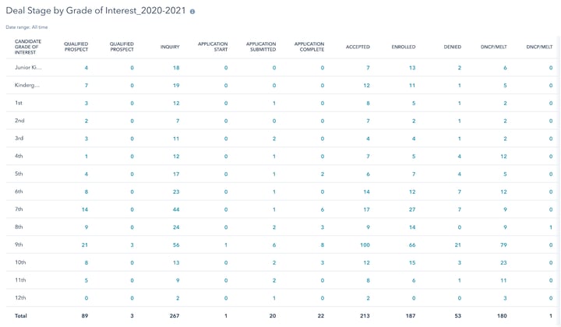Select the 'Kinderg...' row label
Screen dimensions: 561x327
[x=27, y=85]
